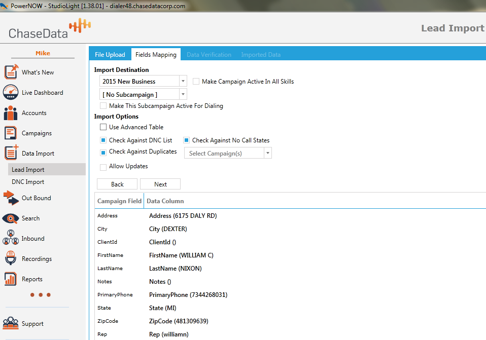Enable Use Advanced Table checkbox
Viewport: 486px width, 340px height.
(103, 127)
